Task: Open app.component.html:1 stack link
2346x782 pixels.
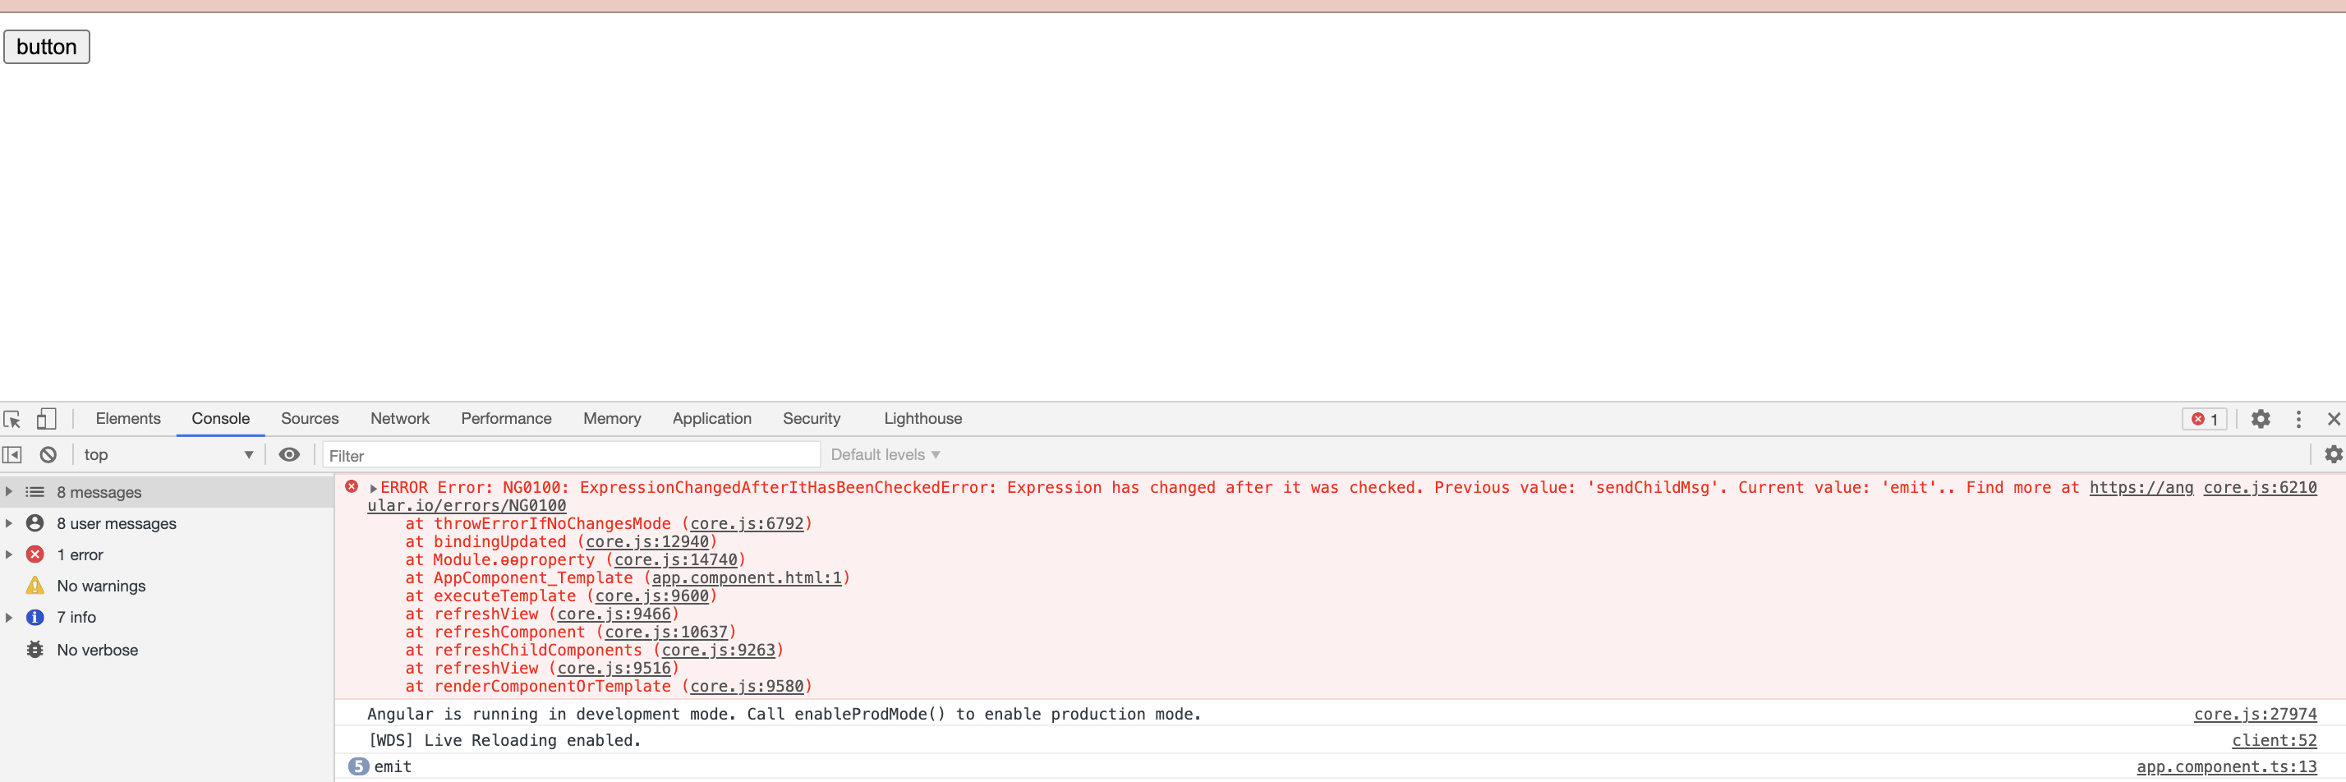Action: click(747, 578)
